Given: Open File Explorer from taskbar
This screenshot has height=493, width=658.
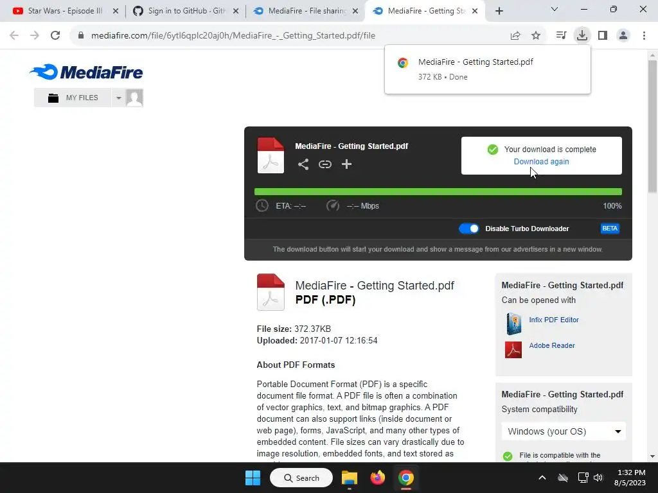Looking at the screenshot, I should 349,478.
